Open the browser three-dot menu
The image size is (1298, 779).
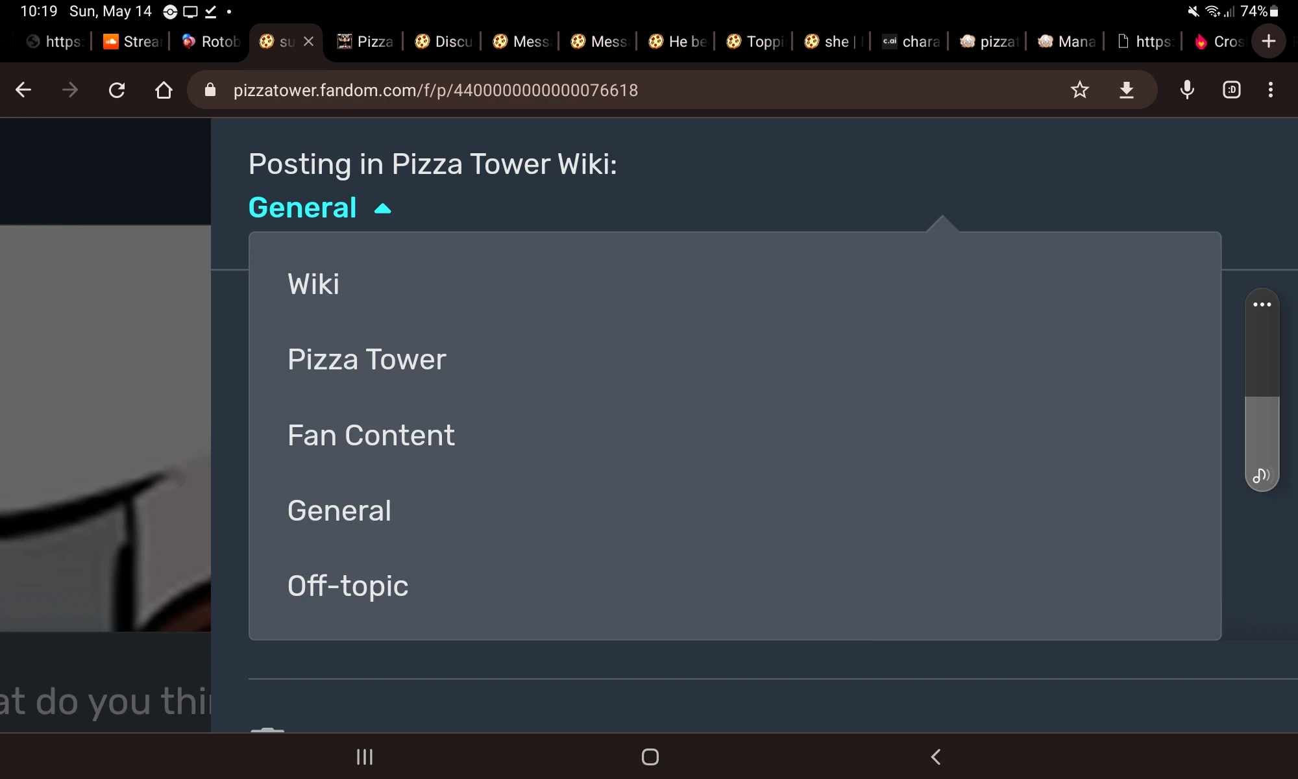[1270, 90]
